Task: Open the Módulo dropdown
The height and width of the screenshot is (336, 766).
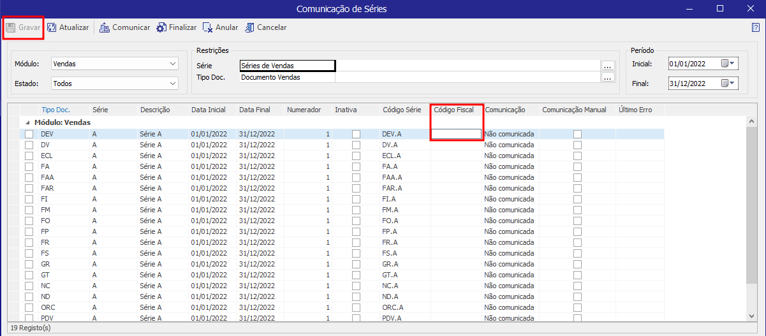Action: tap(173, 64)
